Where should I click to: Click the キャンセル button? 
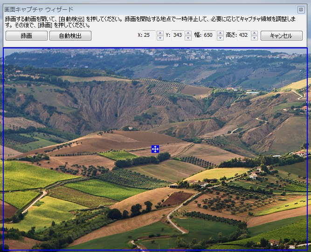[x=282, y=36]
